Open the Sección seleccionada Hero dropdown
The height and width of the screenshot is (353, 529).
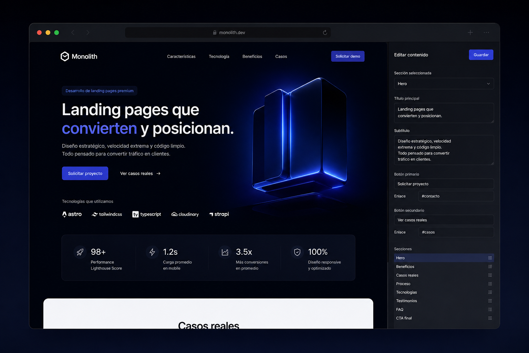pyautogui.click(x=444, y=84)
